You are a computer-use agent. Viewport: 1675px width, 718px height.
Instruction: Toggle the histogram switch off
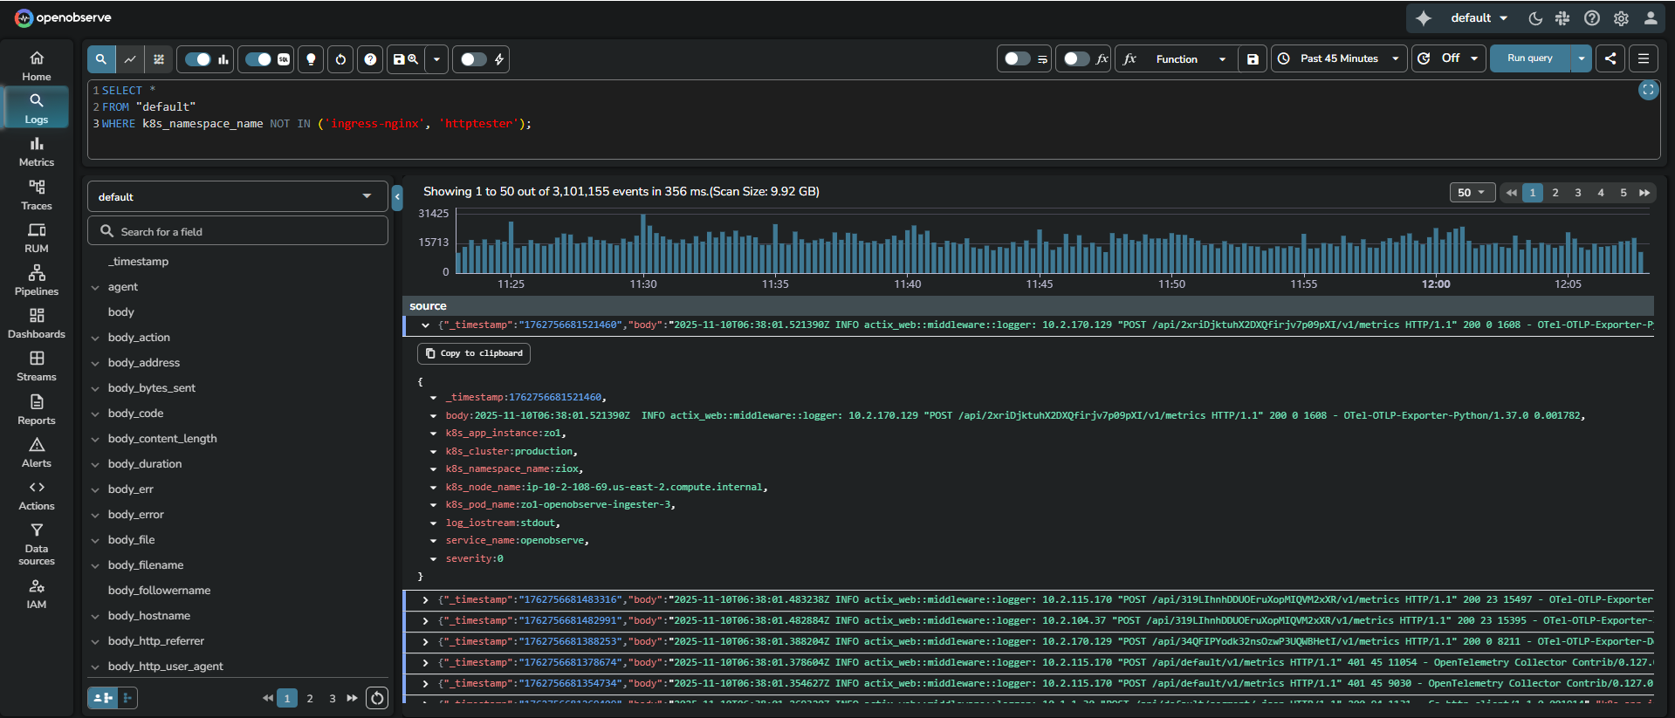198,59
